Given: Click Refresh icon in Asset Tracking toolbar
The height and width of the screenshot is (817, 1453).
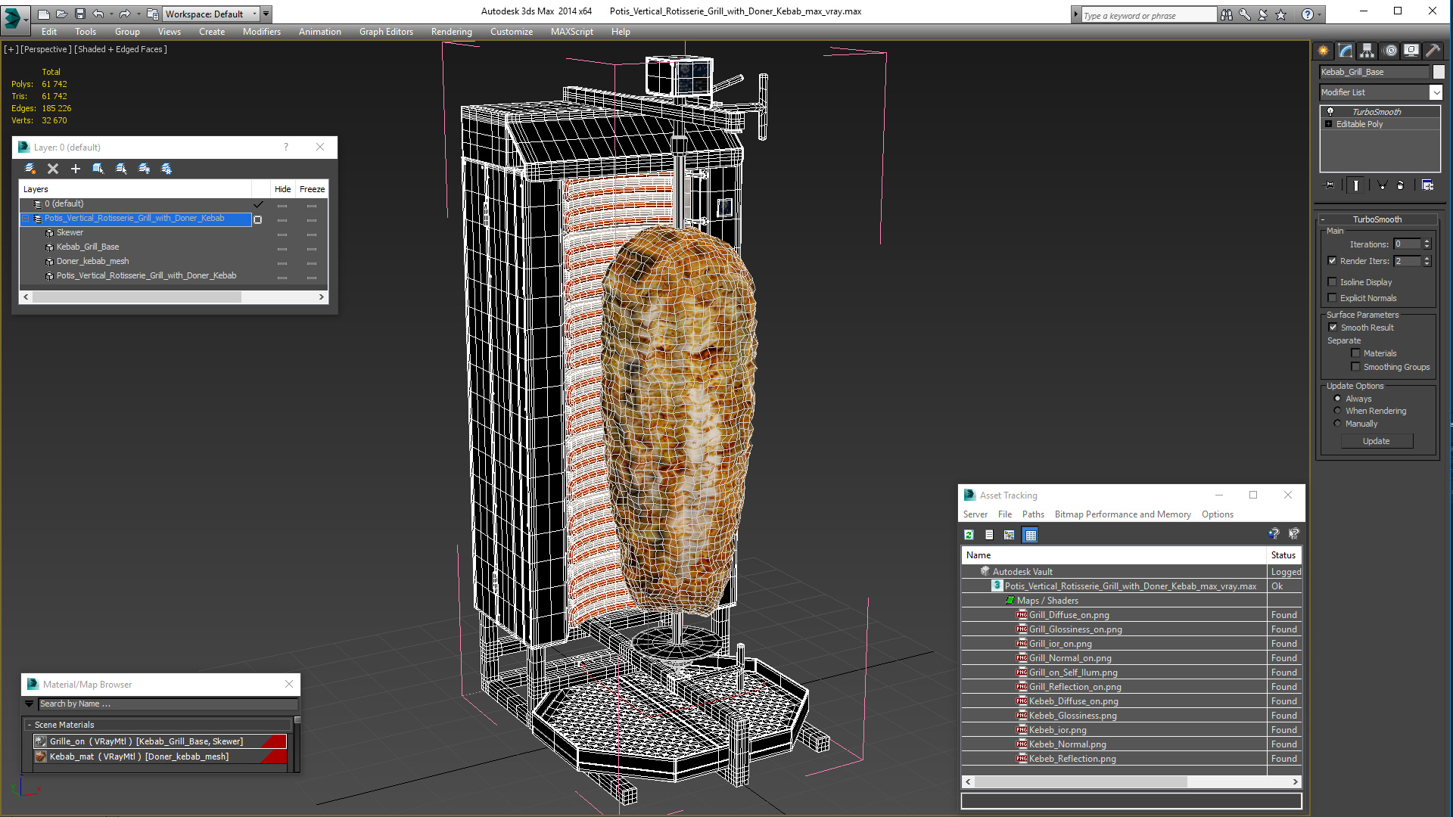Looking at the screenshot, I should coord(969,535).
